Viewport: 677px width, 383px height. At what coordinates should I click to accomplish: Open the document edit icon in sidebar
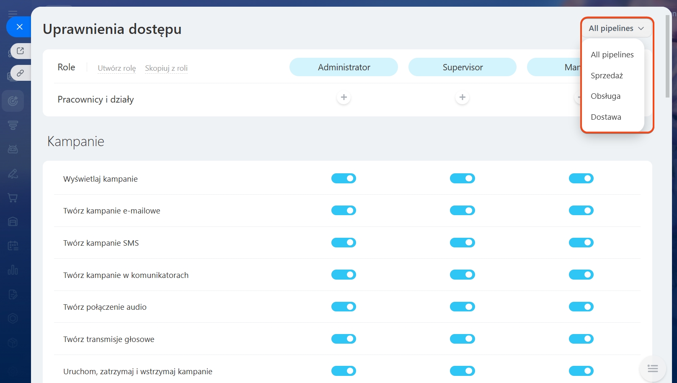point(13,294)
